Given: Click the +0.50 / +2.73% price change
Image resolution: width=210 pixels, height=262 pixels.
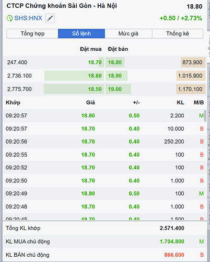Looking at the screenshot, I should (x=181, y=18).
